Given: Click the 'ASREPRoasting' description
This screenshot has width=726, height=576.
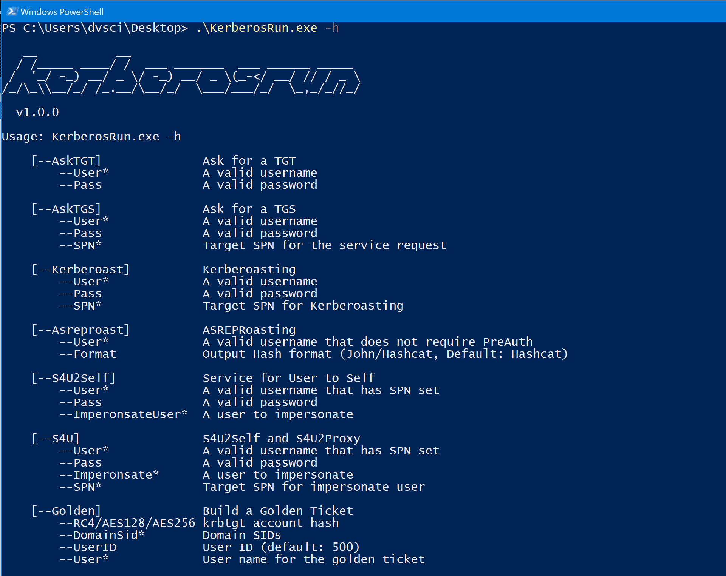Looking at the screenshot, I should click(x=249, y=330).
